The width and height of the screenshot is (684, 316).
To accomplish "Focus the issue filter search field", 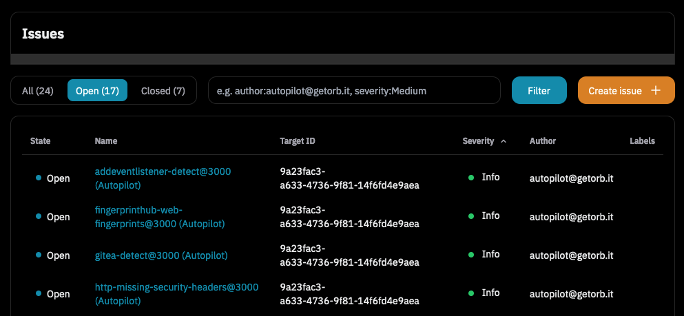I will click(353, 90).
